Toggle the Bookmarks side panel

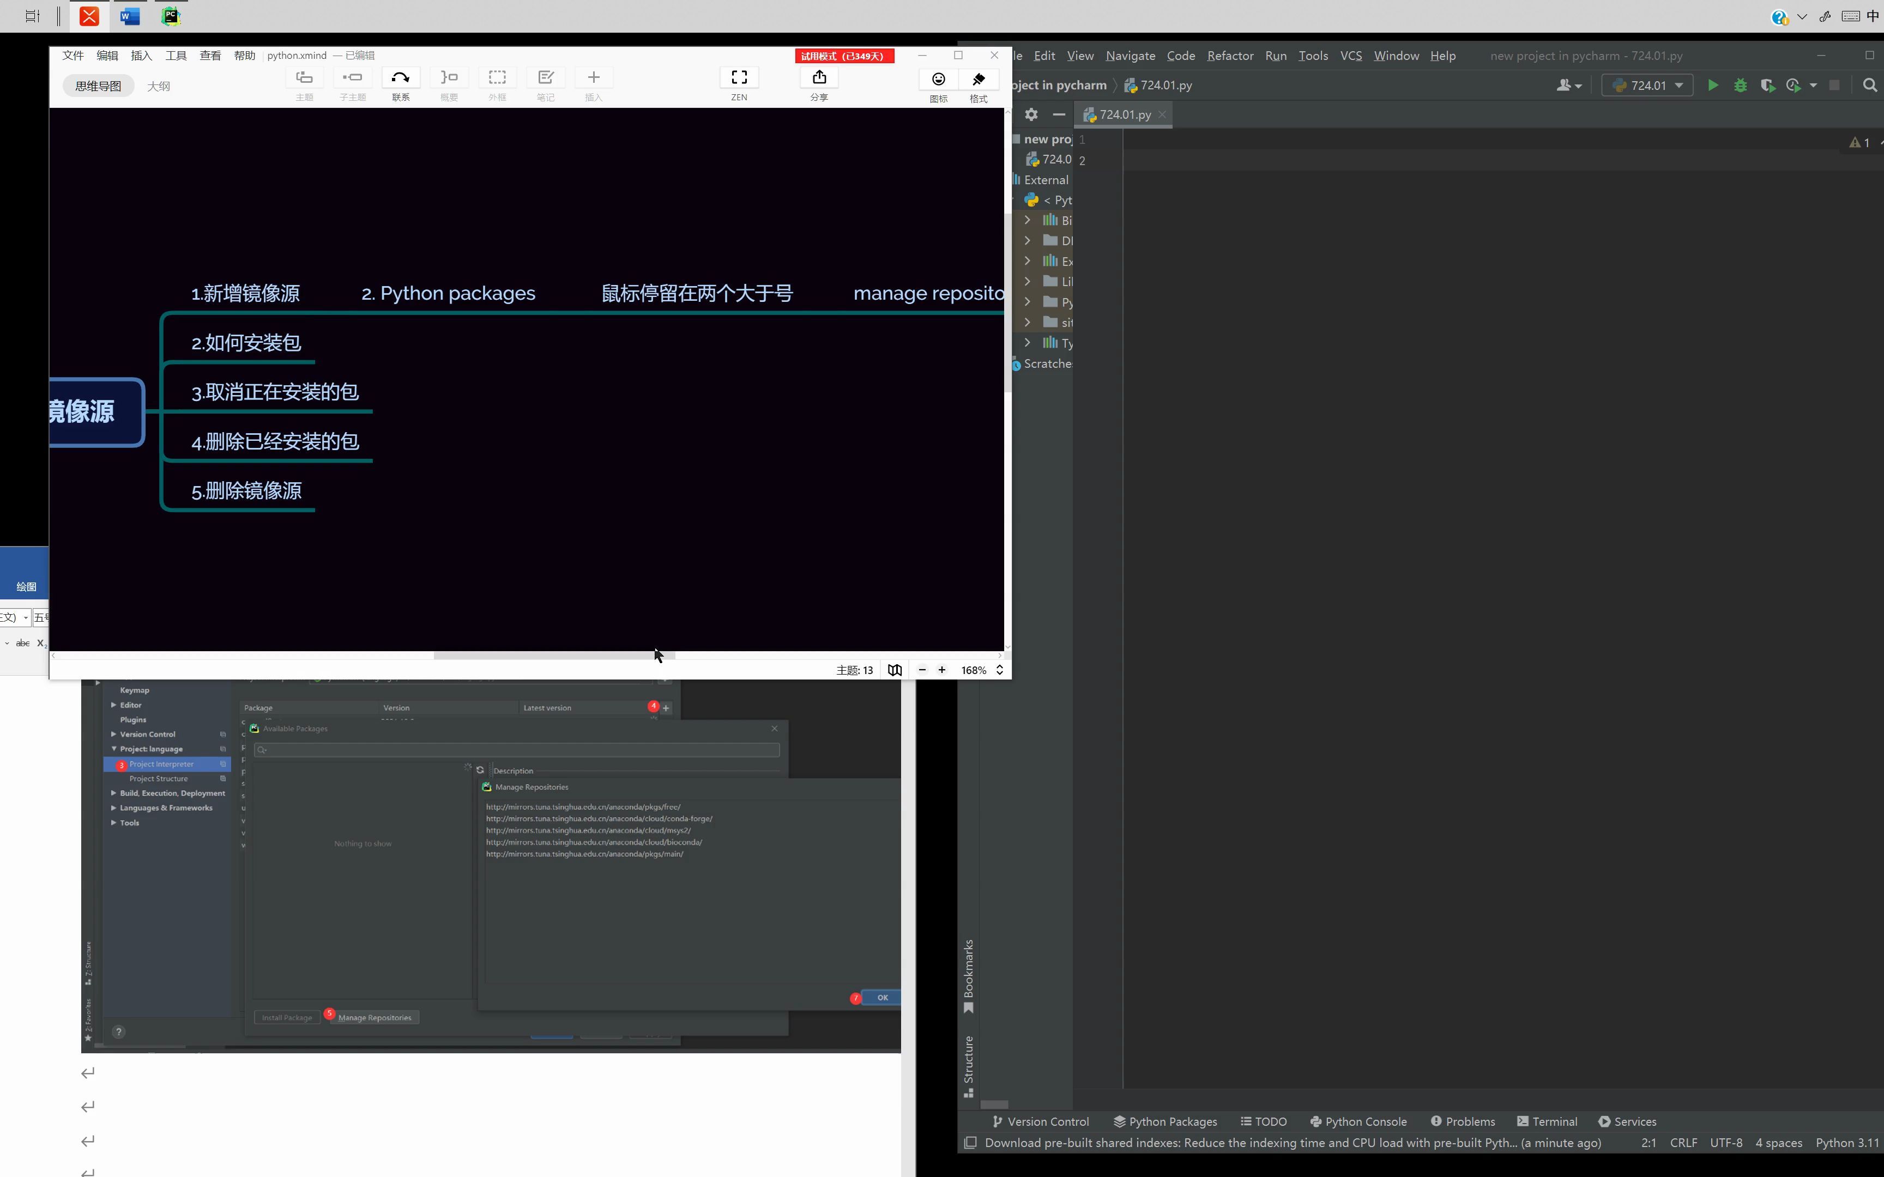tap(969, 976)
